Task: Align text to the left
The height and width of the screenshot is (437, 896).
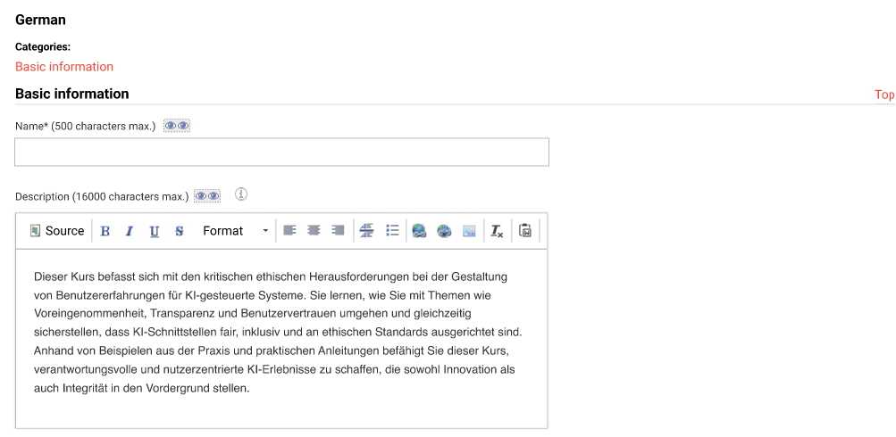Action: [x=289, y=230]
